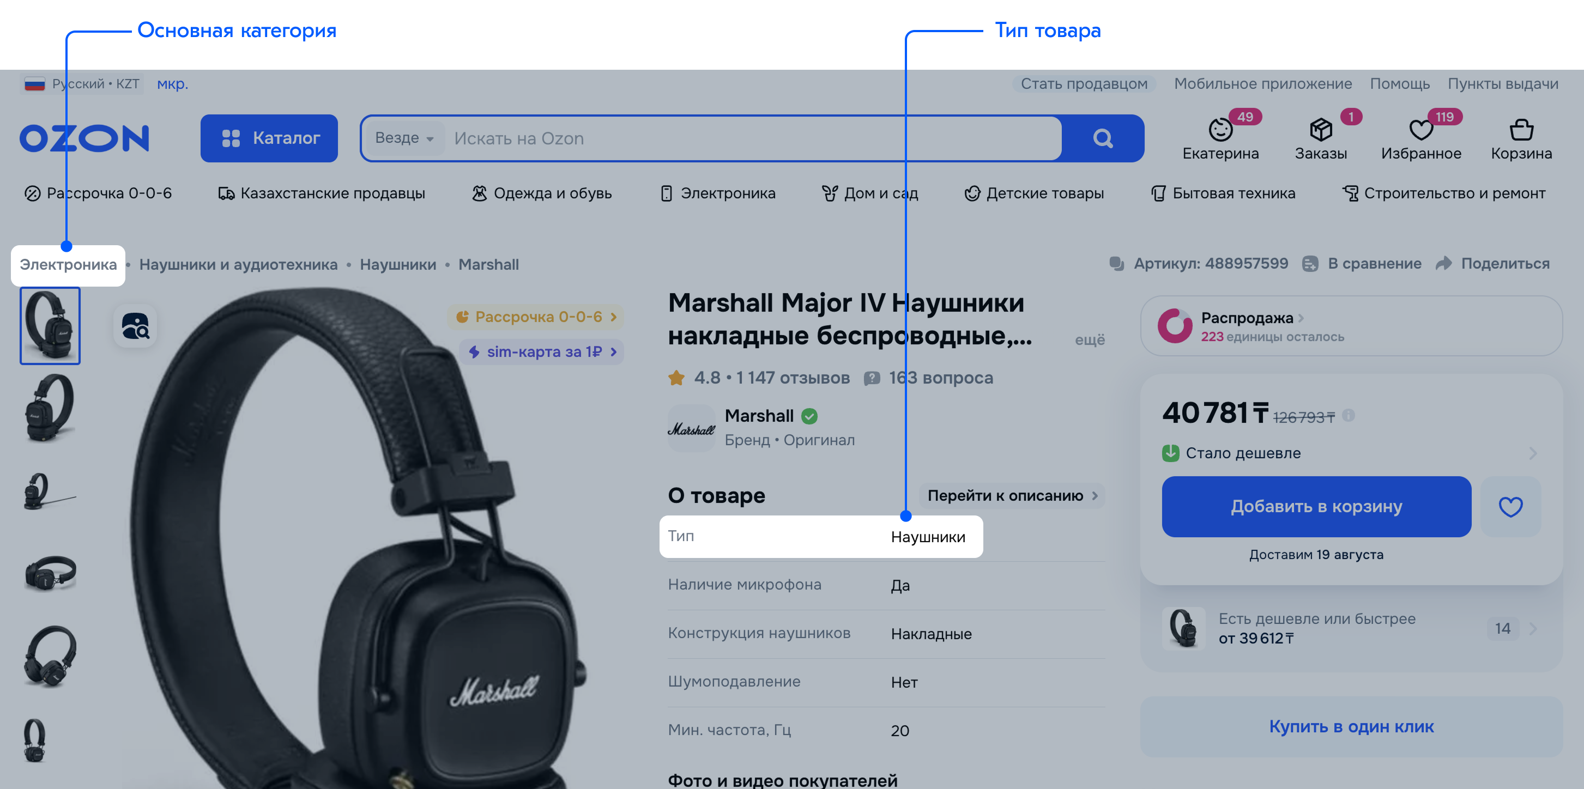Select Одежда и обувь category

[541, 193]
